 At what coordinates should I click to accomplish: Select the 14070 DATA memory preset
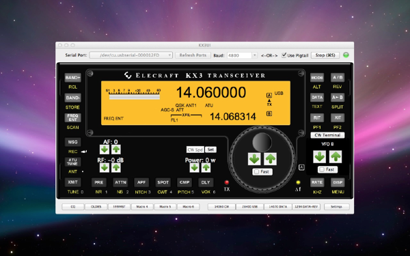pyautogui.click(x=278, y=207)
